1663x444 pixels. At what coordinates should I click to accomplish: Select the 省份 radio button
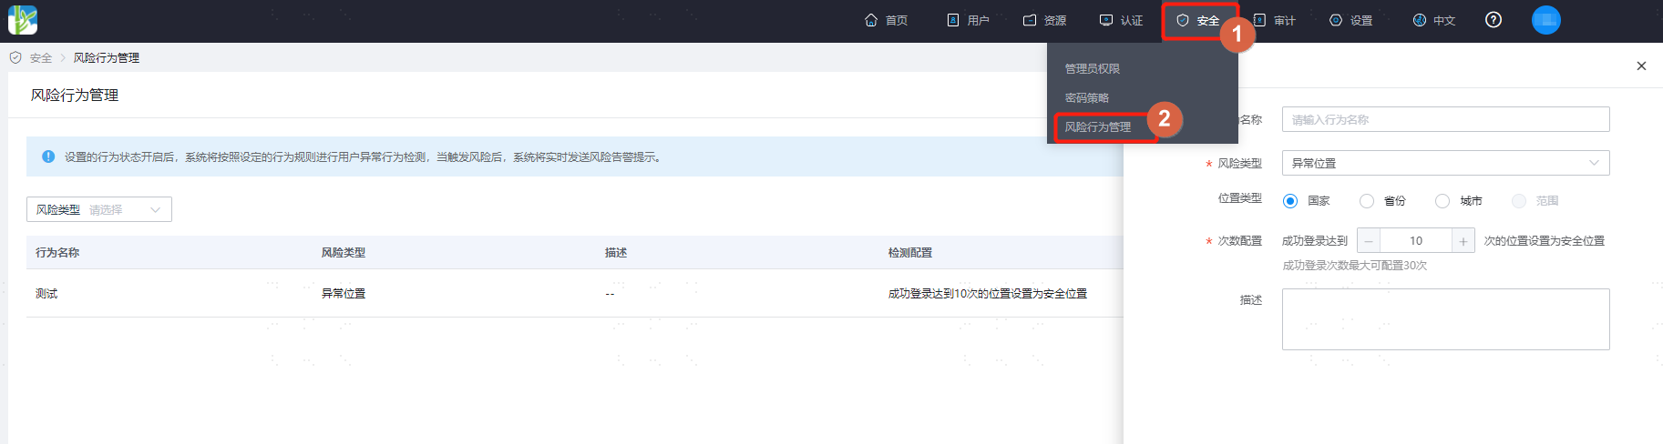click(x=1367, y=201)
